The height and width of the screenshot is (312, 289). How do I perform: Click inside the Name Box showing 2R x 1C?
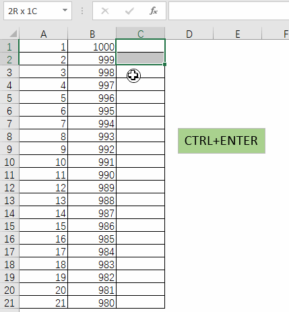tap(32, 11)
